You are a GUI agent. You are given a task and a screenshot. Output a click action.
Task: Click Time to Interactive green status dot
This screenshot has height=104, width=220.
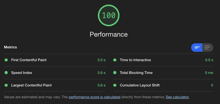pyautogui.click(x=115, y=60)
